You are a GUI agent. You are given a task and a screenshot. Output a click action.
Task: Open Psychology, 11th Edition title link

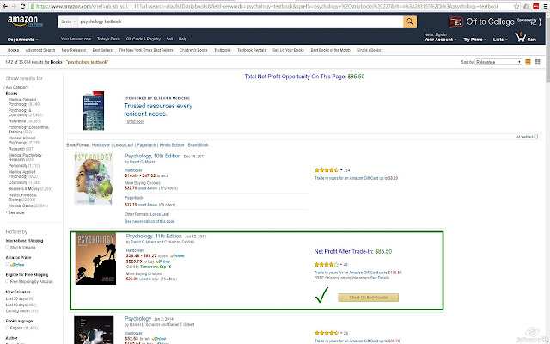154,236
